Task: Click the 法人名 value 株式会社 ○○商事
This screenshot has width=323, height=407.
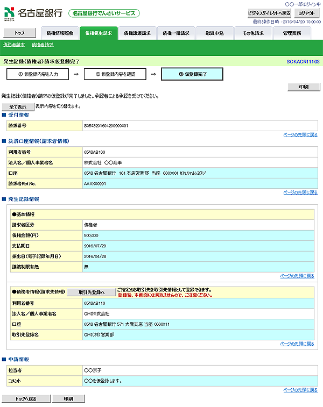Action: [103, 163]
